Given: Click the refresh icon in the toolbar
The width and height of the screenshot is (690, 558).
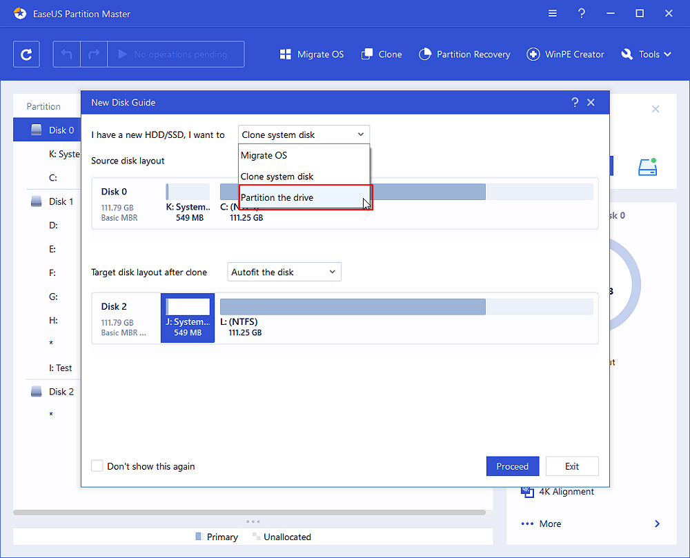Looking at the screenshot, I should 26,54.
